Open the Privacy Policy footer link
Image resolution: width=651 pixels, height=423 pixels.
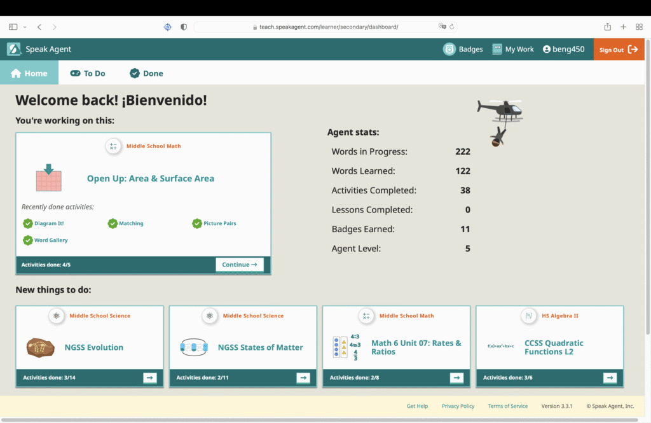point(458,406)
